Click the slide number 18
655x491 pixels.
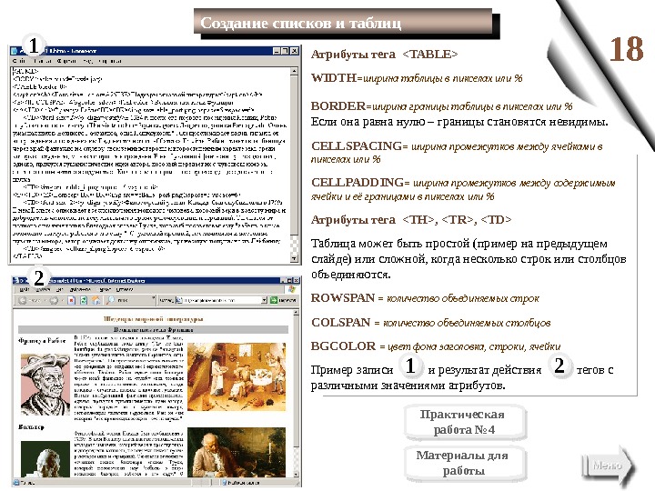(627, 49)
